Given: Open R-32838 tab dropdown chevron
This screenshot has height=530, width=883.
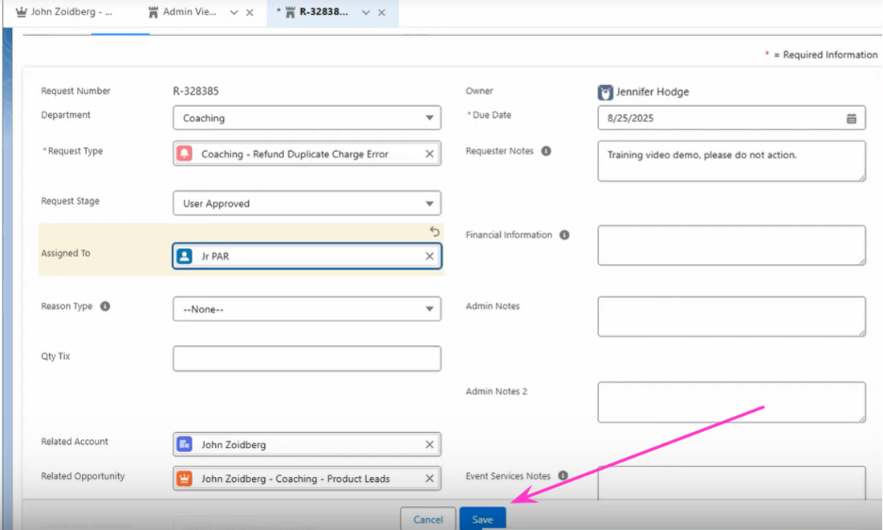Looking at the screenshot, I should pos(366,12).
